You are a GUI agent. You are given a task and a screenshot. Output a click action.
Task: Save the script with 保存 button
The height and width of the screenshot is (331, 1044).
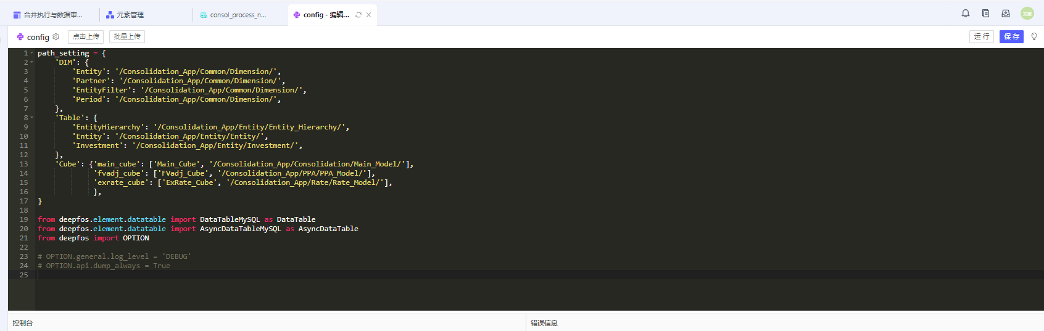pos(1011,37)
